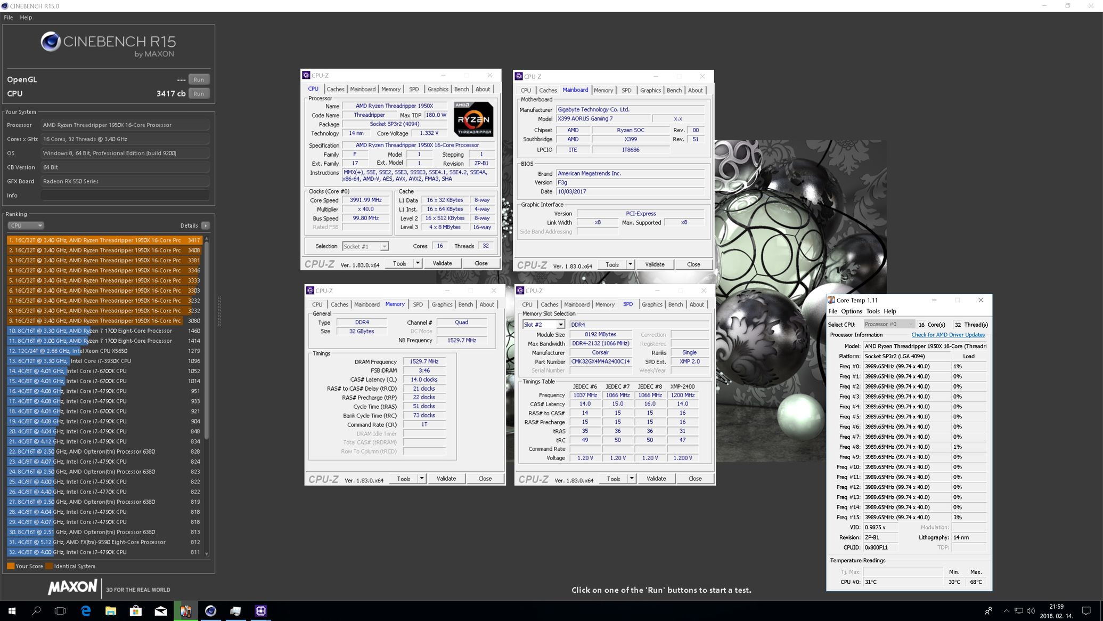Viewport: 1103px width, 621px height.
Task: Open the Ranking CPU dropdown in Cinebench
Action: pyautogui.click(x=26, y=225)
